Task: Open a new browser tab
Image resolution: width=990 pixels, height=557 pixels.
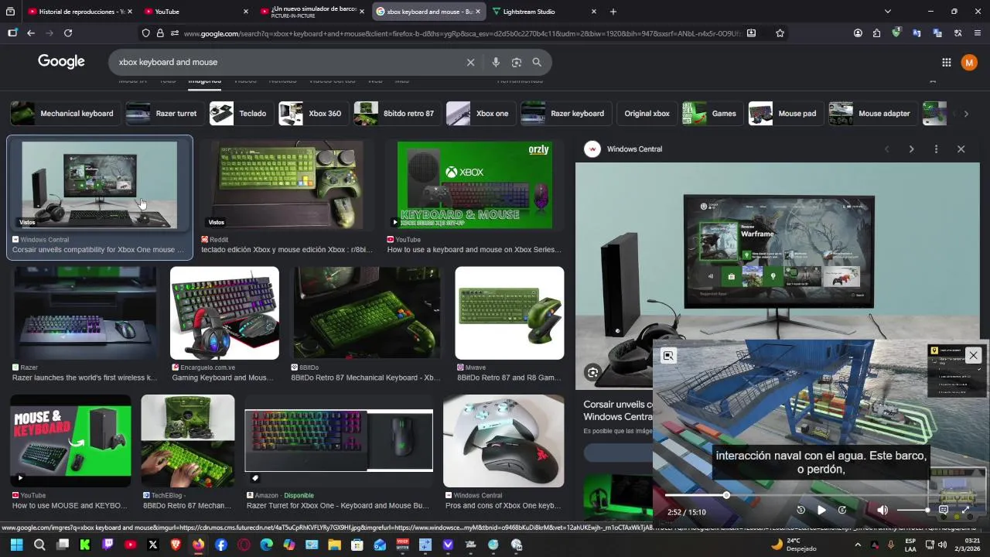Action: (613, 12)
